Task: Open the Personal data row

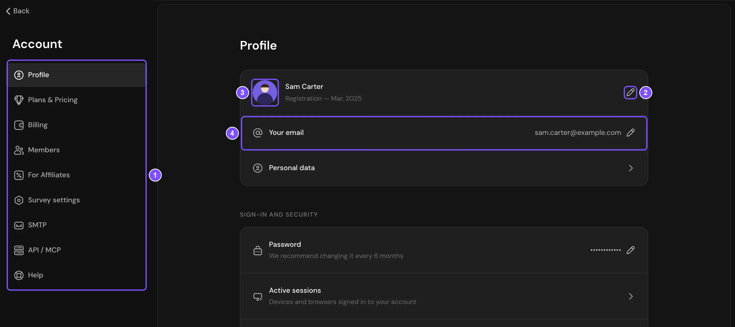Action: point(444,168)
